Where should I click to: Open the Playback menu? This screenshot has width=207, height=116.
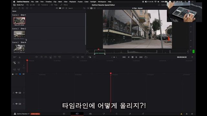tap(72, 2)
